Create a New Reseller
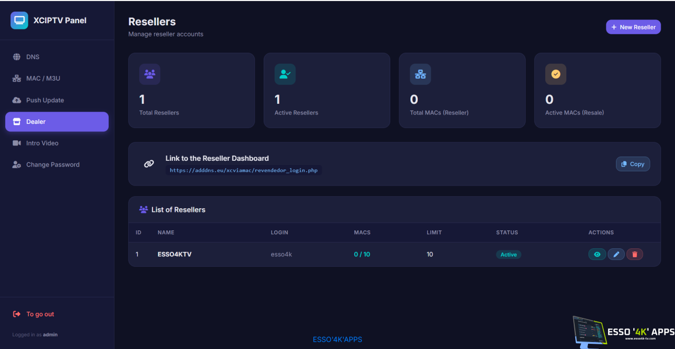Screen dimensions: 675x349 (x=633, y=27)
